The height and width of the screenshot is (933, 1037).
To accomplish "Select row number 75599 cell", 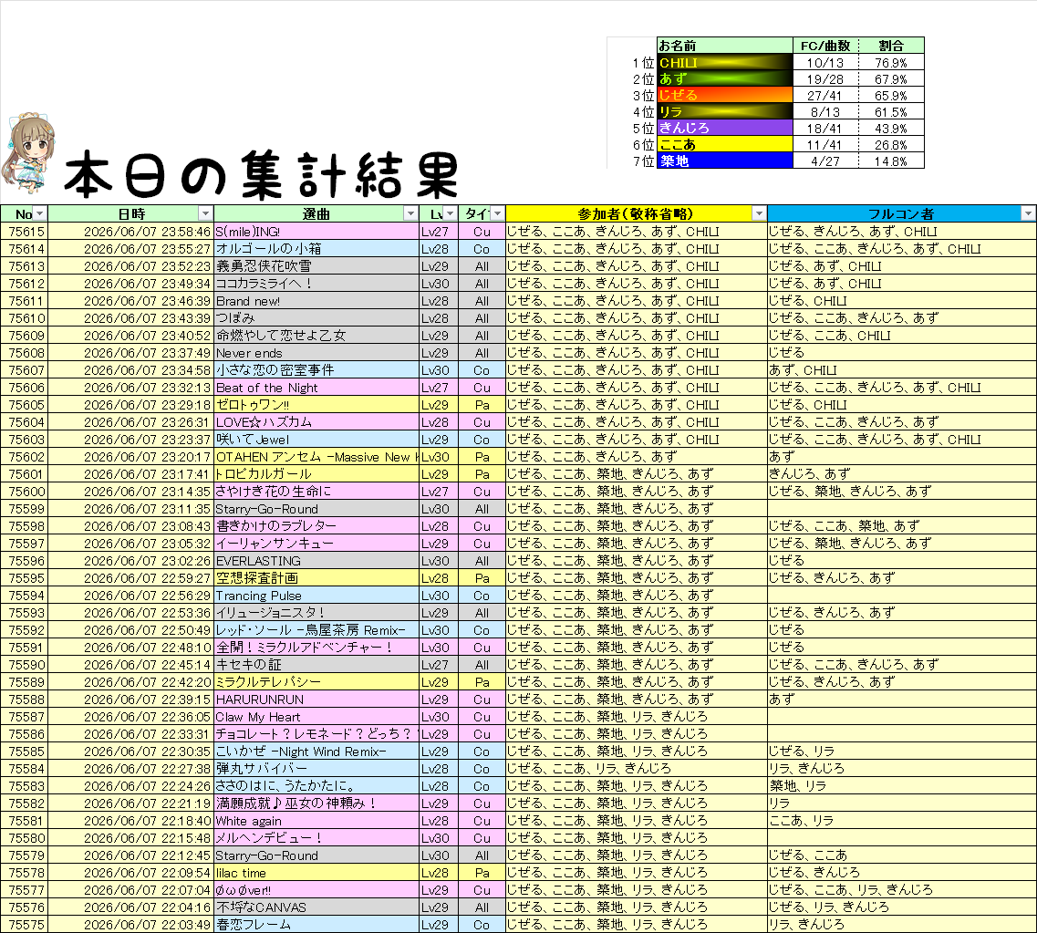I will point(24,509).
